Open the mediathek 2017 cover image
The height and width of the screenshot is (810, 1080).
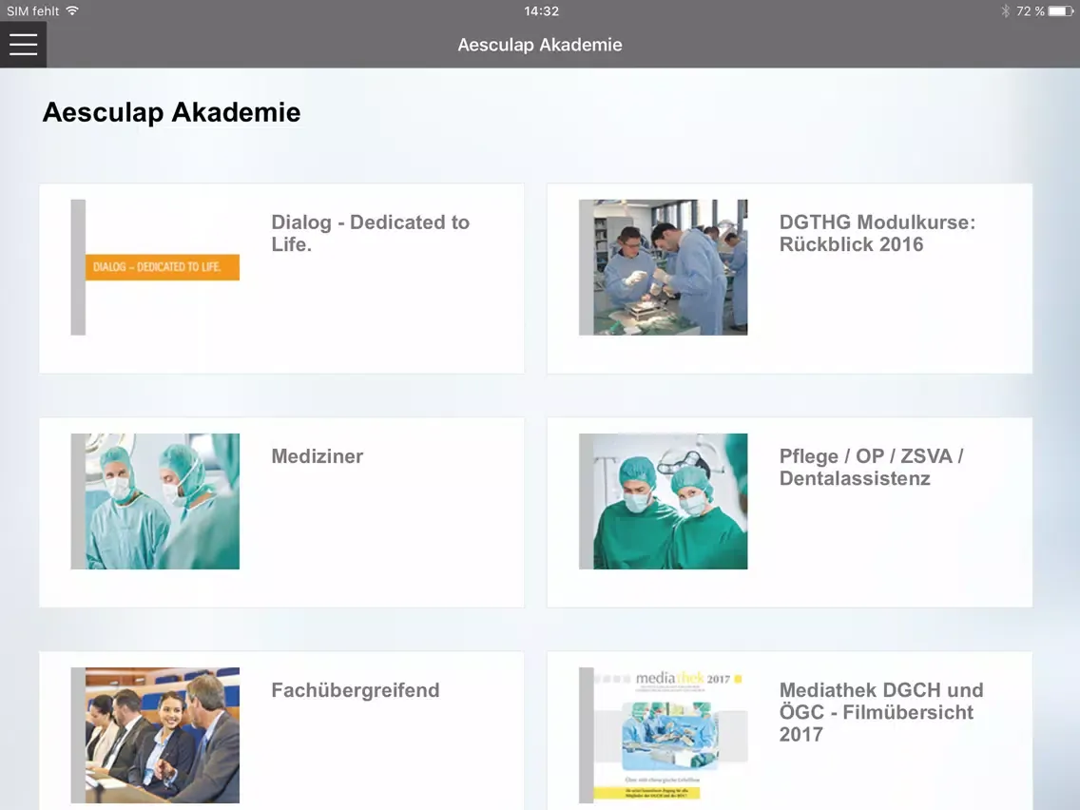pyautogui.click(x=664, y=735)
